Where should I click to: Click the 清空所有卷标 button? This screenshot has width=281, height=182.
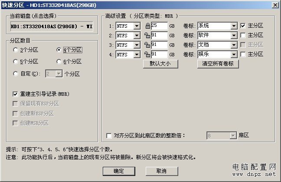click(x=218, y=64)
